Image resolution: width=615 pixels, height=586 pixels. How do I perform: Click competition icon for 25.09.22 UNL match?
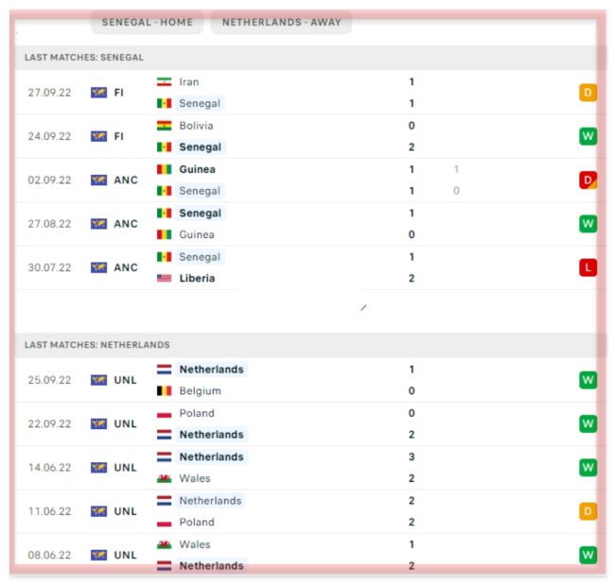[x=99, y=380]
